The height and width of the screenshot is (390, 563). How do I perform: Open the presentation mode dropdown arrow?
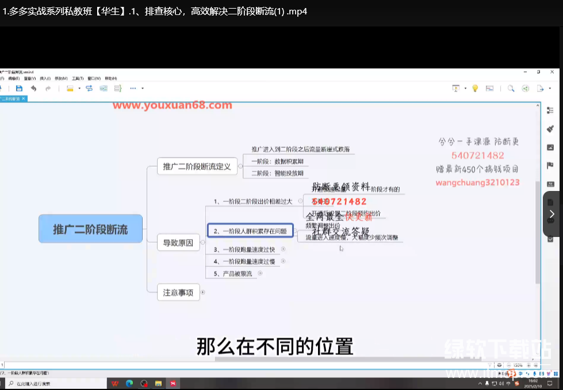point(464,89)
